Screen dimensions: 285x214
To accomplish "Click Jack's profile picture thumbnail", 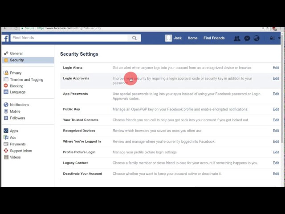I will click(x=168, y=38).
